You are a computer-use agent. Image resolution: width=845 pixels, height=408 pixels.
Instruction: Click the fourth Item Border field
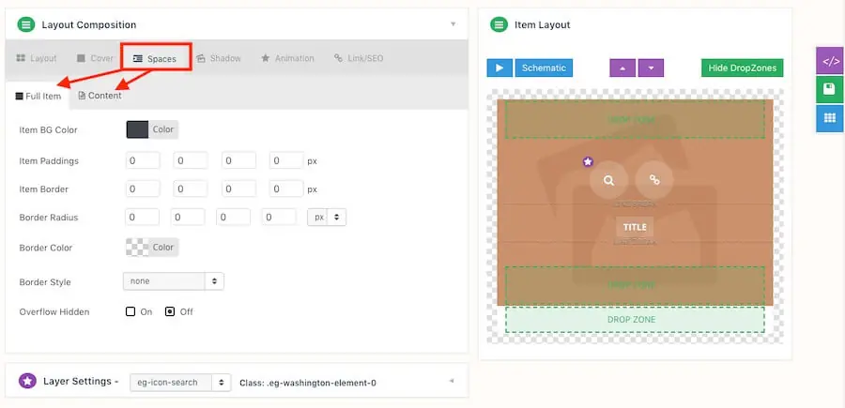[286, 189]
